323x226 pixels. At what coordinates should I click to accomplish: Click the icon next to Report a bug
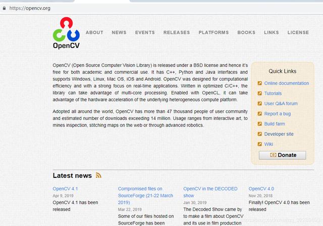[x=259, y=114]
